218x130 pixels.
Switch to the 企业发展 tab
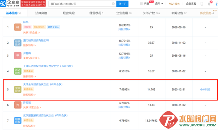point(124,13)
